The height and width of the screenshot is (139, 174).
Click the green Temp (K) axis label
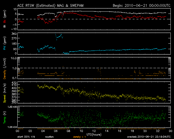click(5, 117)
